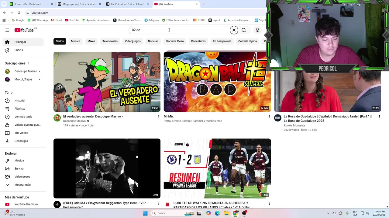Open the NEXUS bookmark
The height and width of the screenshot is (218, 389).
tap(199, 20)
